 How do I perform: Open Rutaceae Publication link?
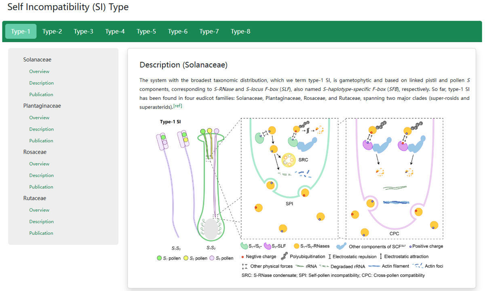point(41,233)
